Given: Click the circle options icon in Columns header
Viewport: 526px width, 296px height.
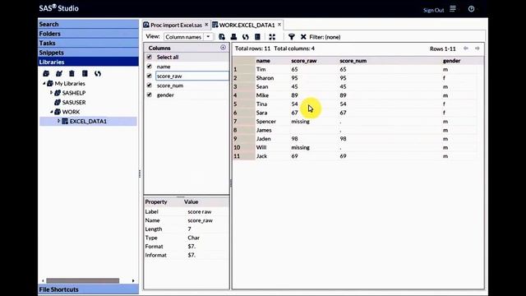Looking at the screenshot, I should 223,48.
